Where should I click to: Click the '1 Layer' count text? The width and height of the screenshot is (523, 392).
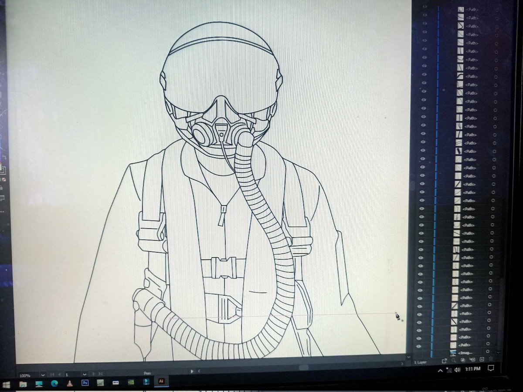point(420,362)
